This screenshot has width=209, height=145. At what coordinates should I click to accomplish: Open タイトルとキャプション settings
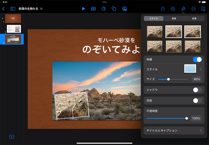click(x=174, y=131)
